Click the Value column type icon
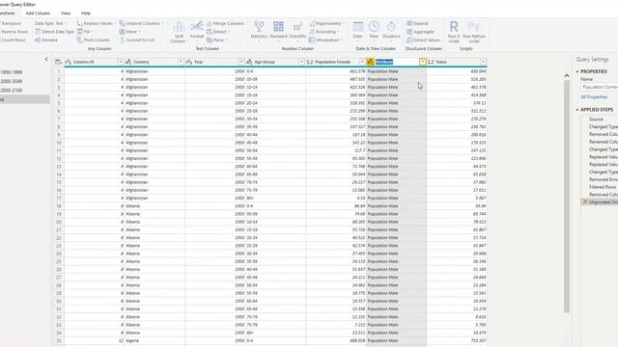618x347 pixels. 431,62
